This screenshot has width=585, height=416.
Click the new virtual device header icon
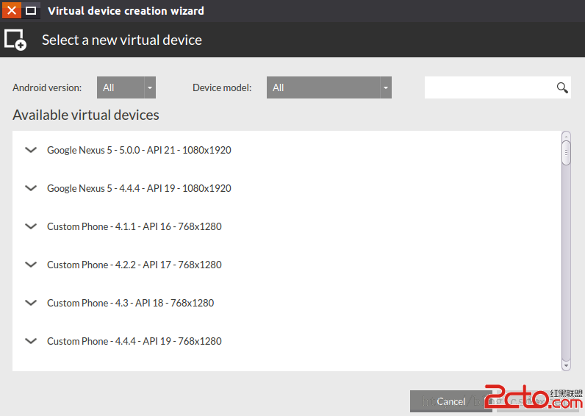(15, 40)
